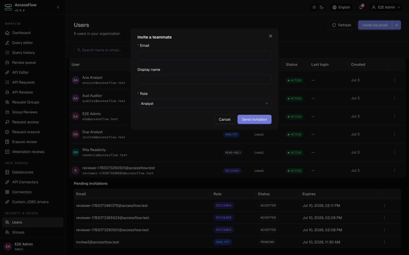
Task: Open actions menu for Dup Analyst row
Action: click(395, 134)
